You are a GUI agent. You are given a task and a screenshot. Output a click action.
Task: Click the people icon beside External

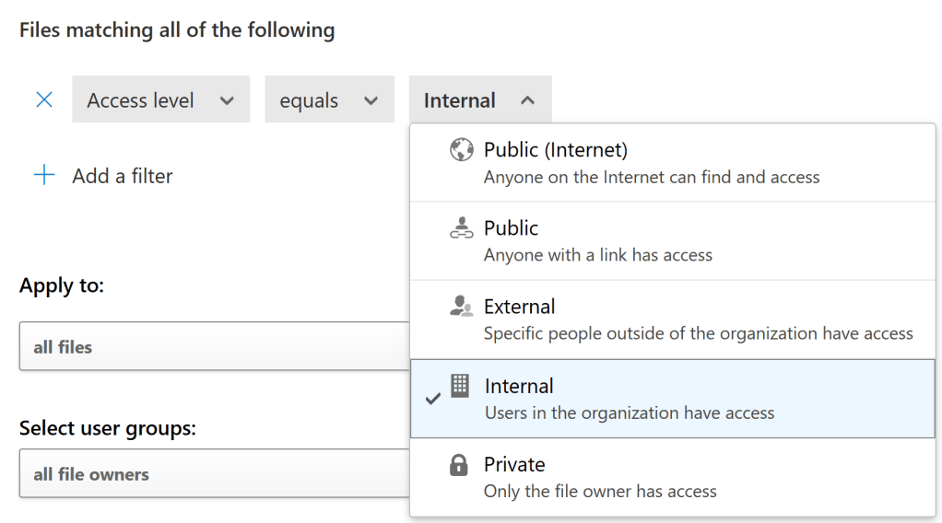461,307
